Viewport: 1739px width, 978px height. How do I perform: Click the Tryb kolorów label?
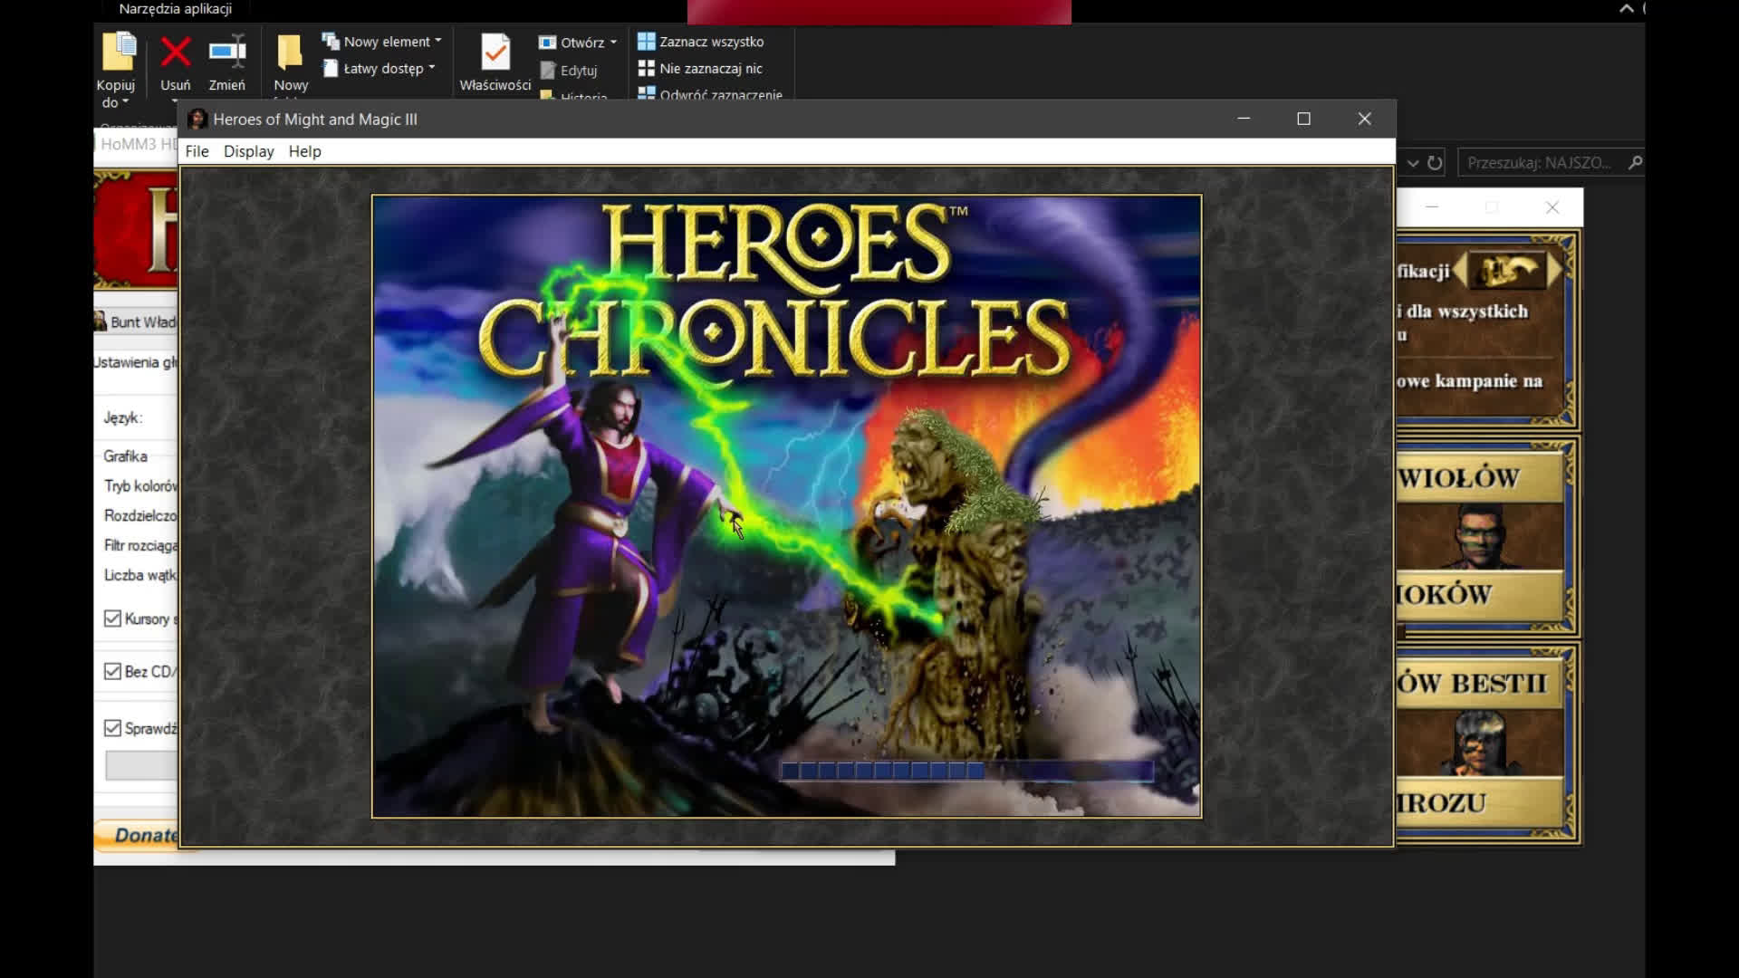(x=140, y=485)
